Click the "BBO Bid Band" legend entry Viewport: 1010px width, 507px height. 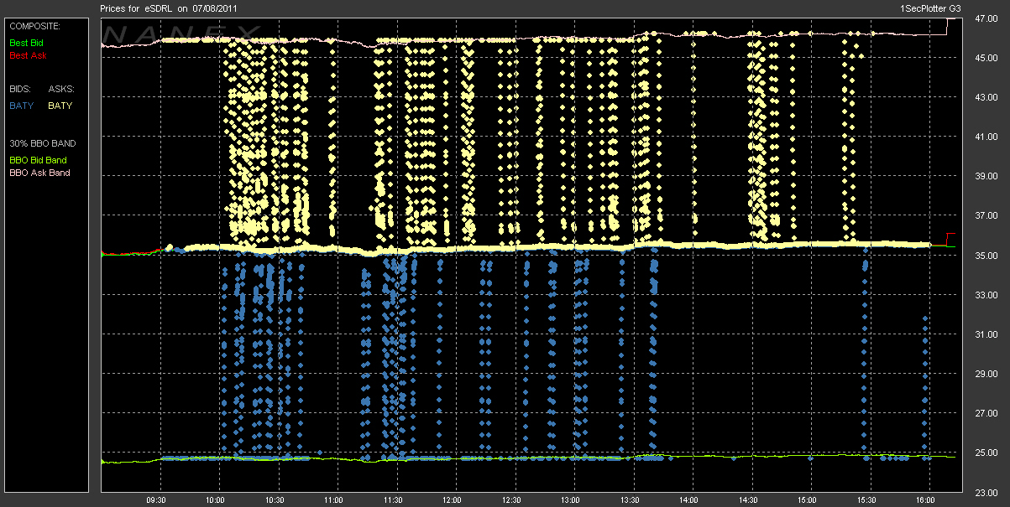pyautogui.click(x=38, y=159)
